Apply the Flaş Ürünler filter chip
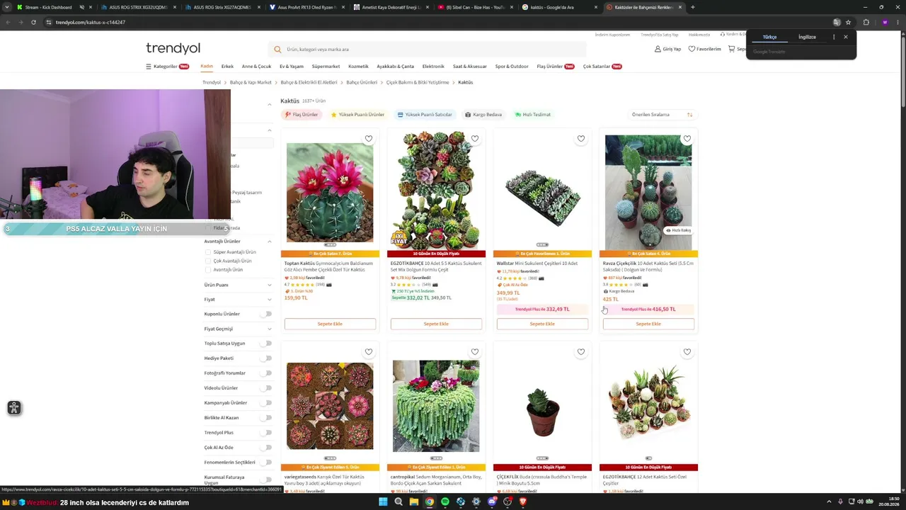Screen dimensions: 906x510 click(302, 115)
